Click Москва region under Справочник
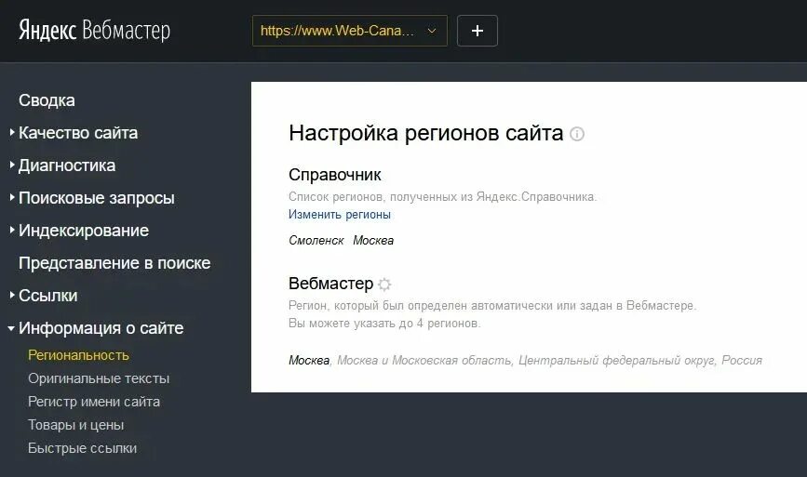The height and width of the screenshot is (477, 807). click(x=373, y=241)
